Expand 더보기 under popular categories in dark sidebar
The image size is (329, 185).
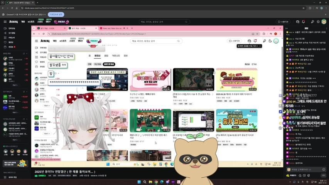(x=15, y=113)
